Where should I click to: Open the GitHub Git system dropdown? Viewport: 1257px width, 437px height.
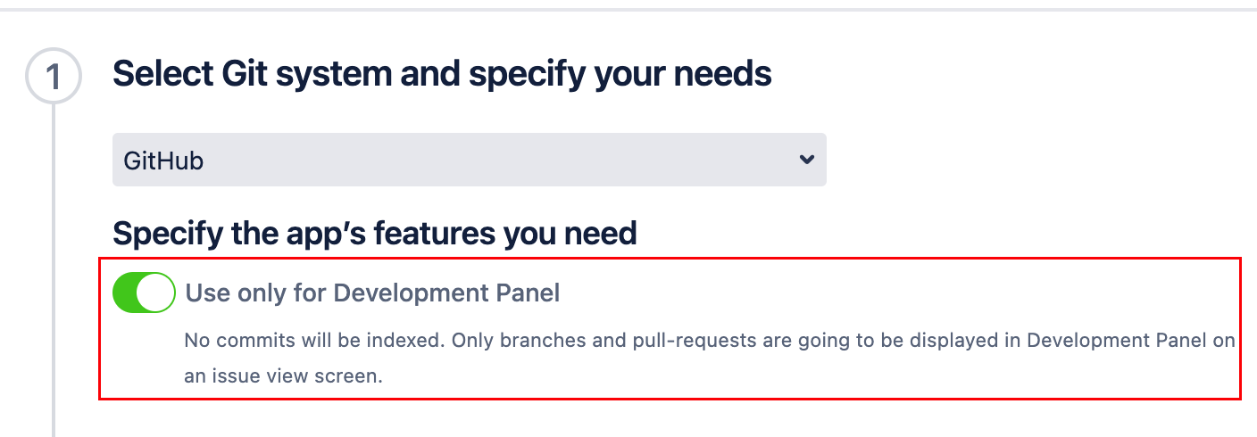[x=469, y=161]
